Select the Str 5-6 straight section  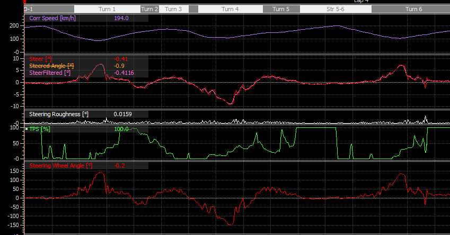click(336, 9)
